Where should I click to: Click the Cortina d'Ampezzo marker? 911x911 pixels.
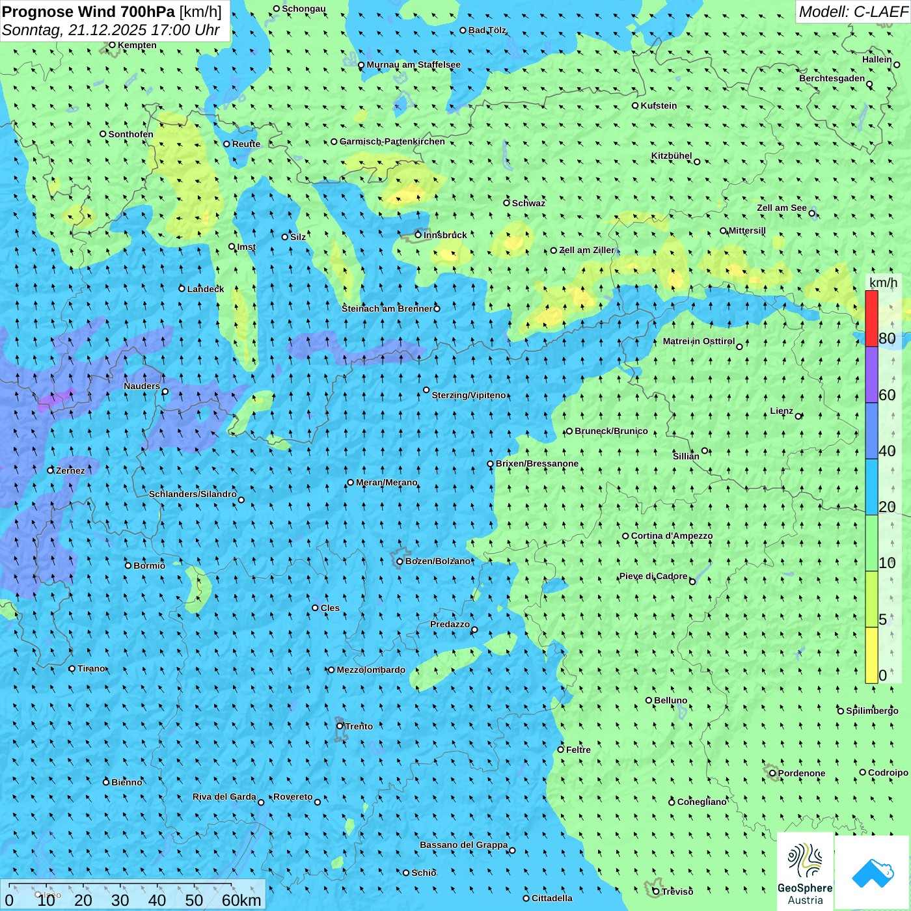click(x=625, y=536)
